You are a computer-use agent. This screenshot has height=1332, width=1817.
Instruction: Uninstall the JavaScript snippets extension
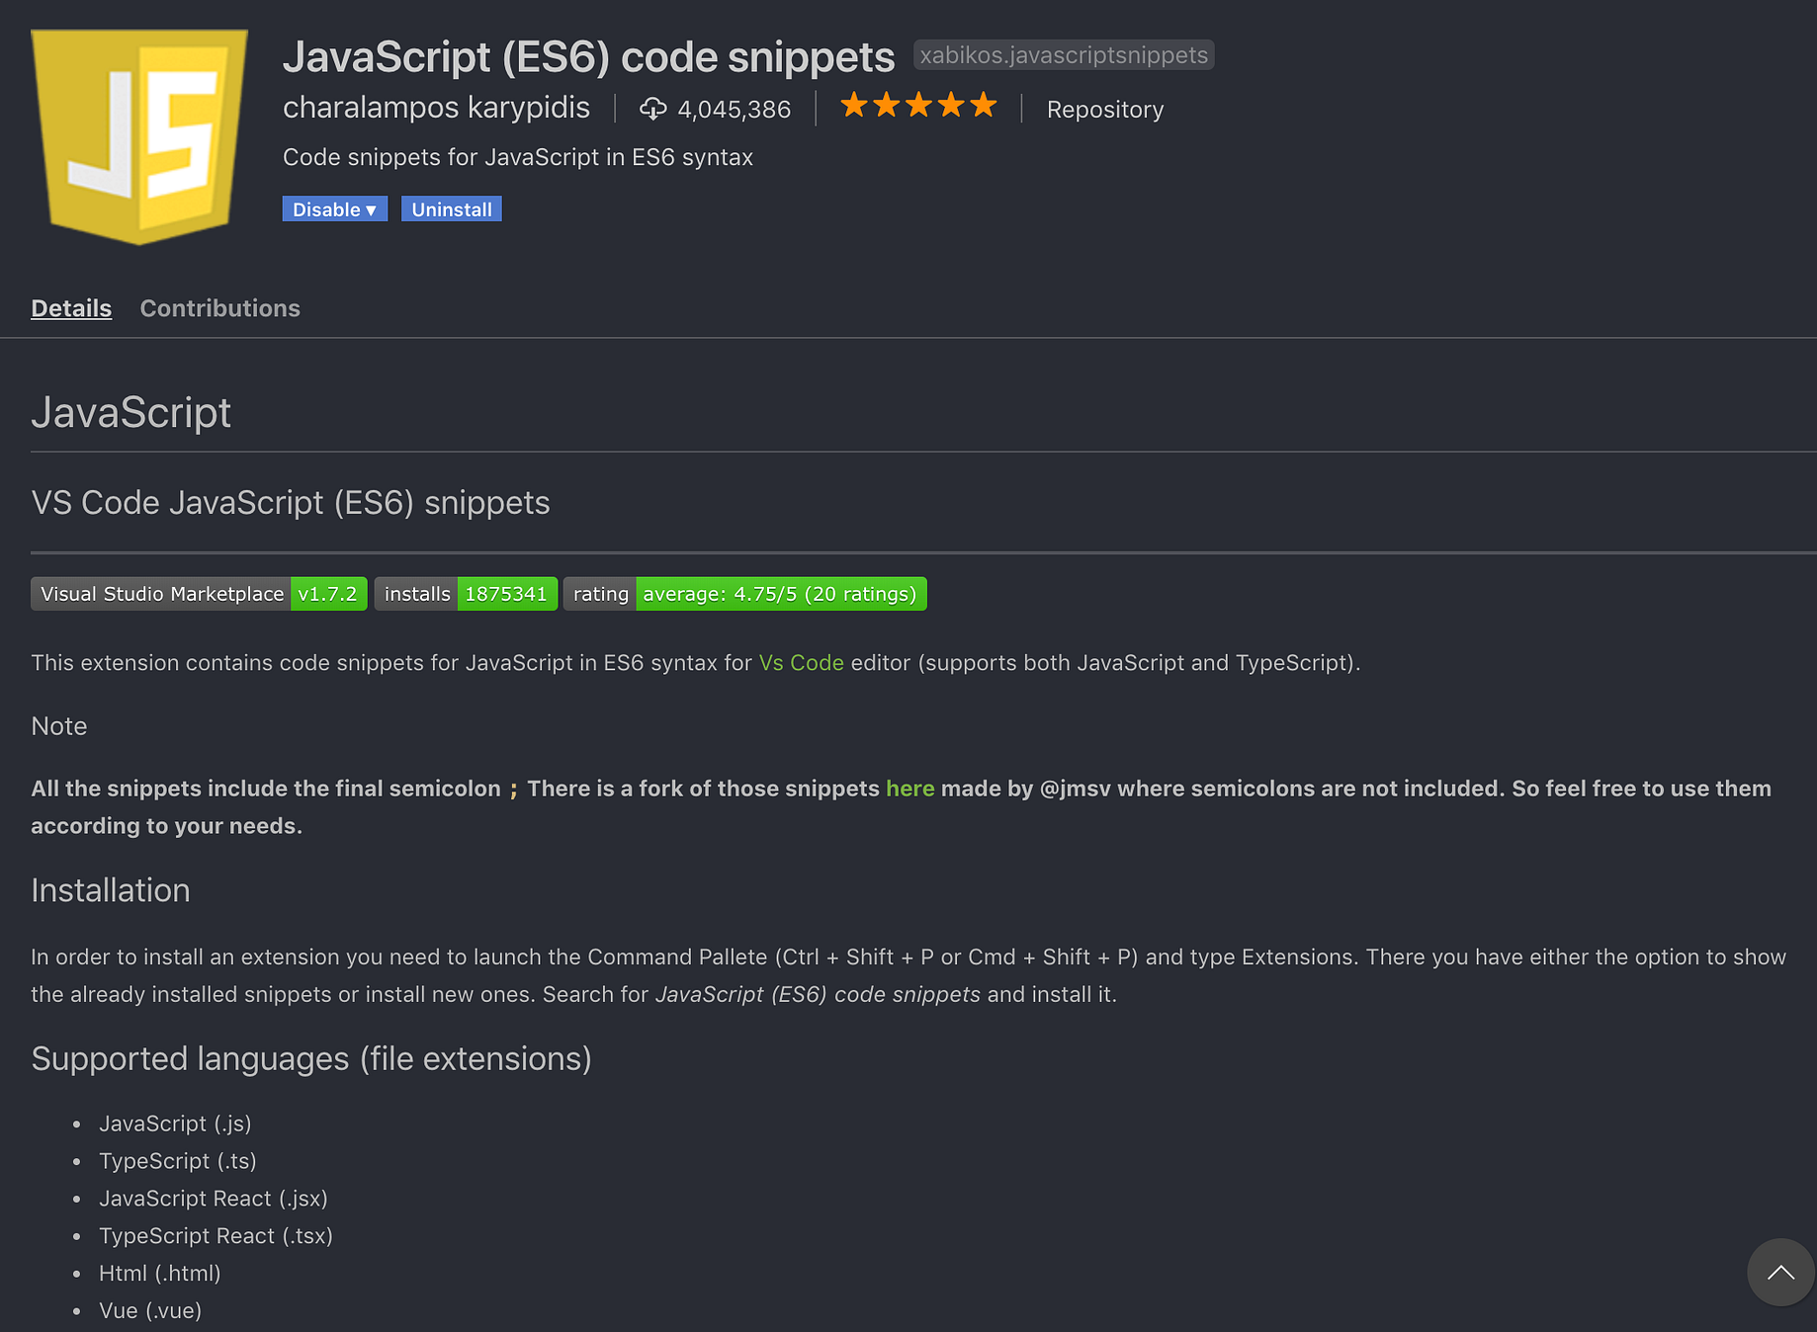pyautogui.click(x=452, y=209)
